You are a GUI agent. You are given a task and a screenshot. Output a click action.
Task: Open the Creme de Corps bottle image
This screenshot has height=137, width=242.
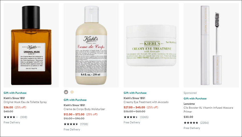coord(91,45)
